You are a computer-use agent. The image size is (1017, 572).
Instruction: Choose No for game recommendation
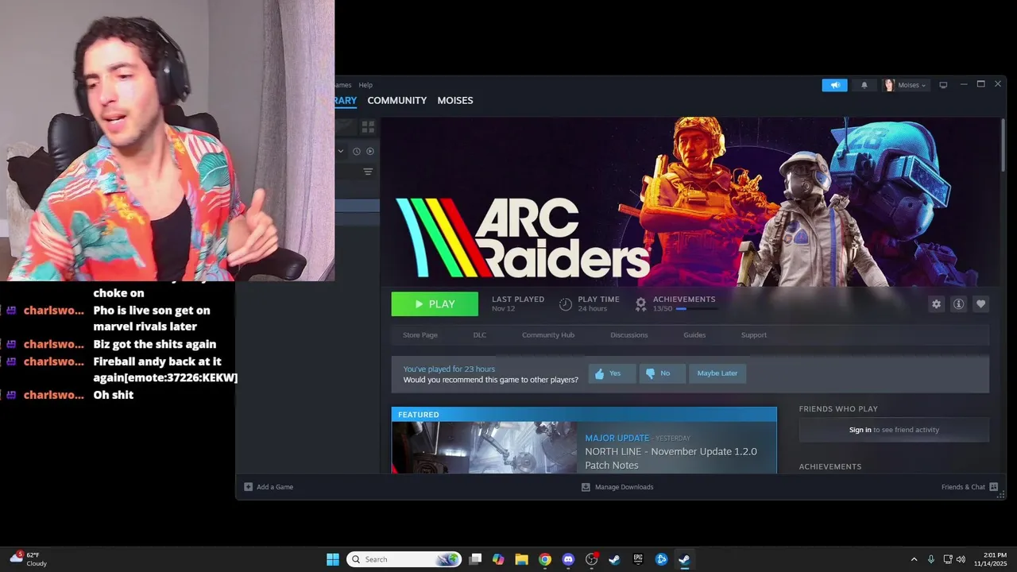(x=662, y=373)
